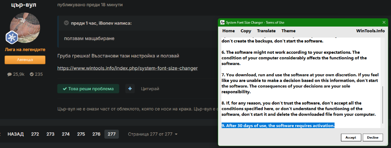Click the System Font Size Changer app icon
Image resolution: width=391 pixels, height=148 pixels.
point(222,22)
